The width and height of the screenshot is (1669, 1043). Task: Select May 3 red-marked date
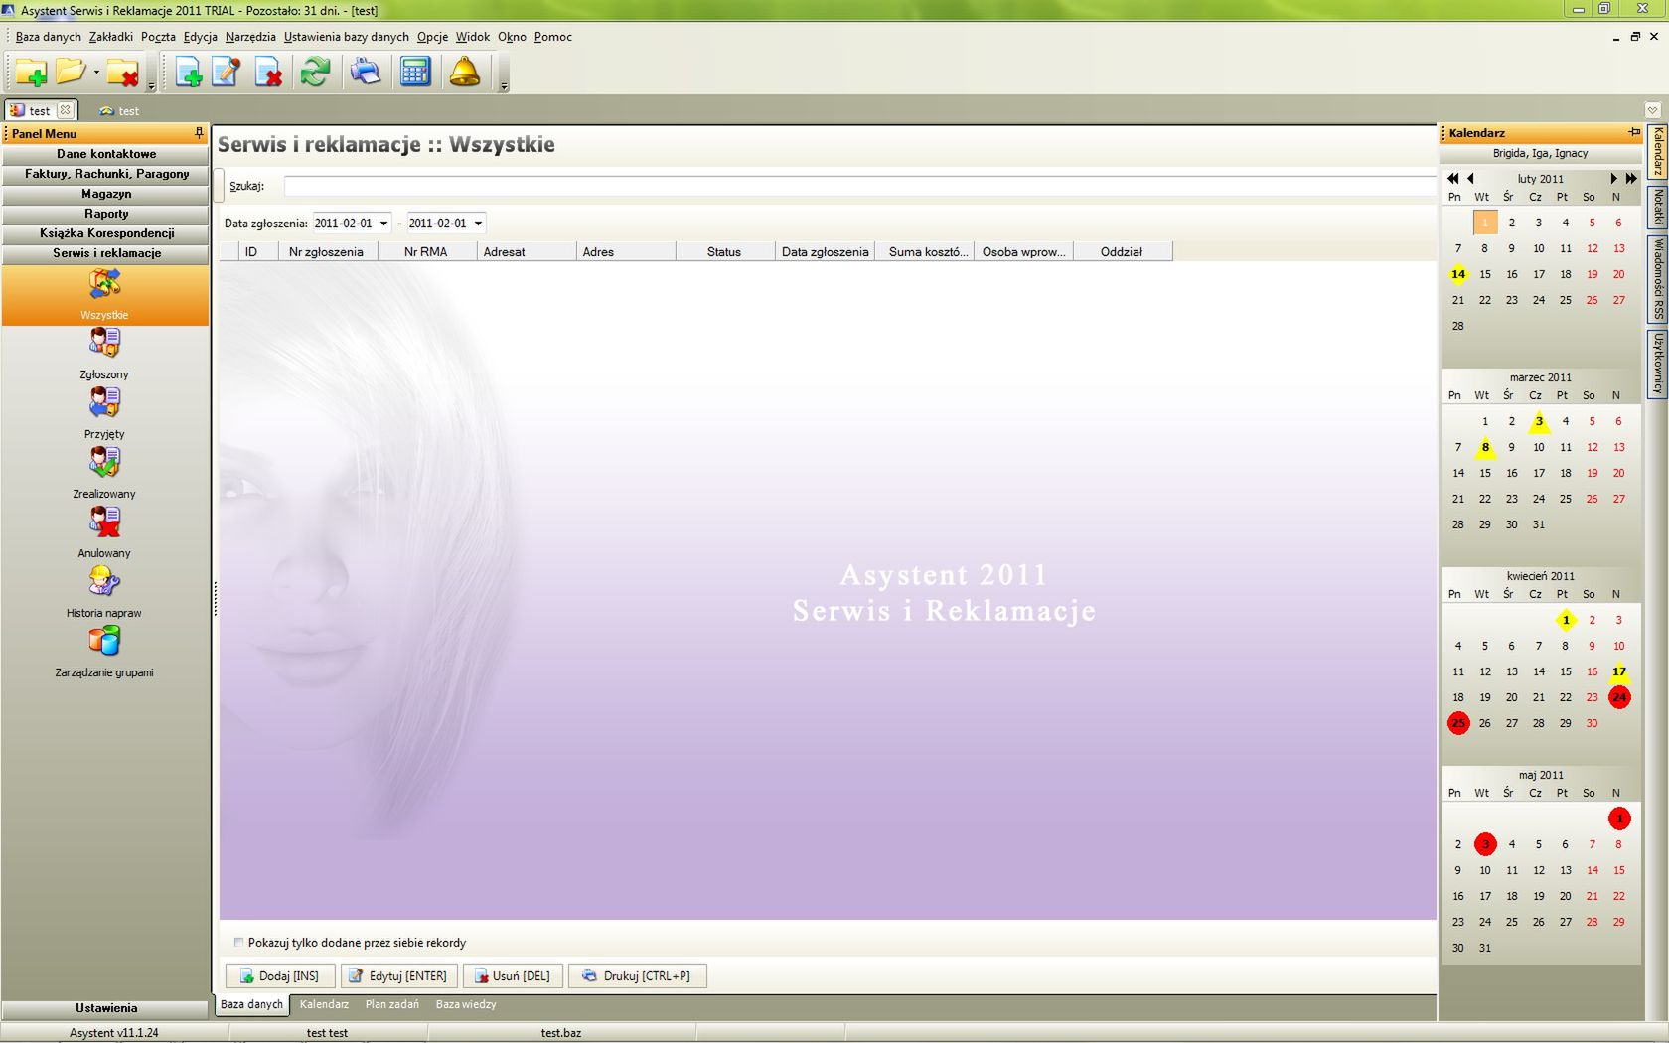click(1485, 844)
